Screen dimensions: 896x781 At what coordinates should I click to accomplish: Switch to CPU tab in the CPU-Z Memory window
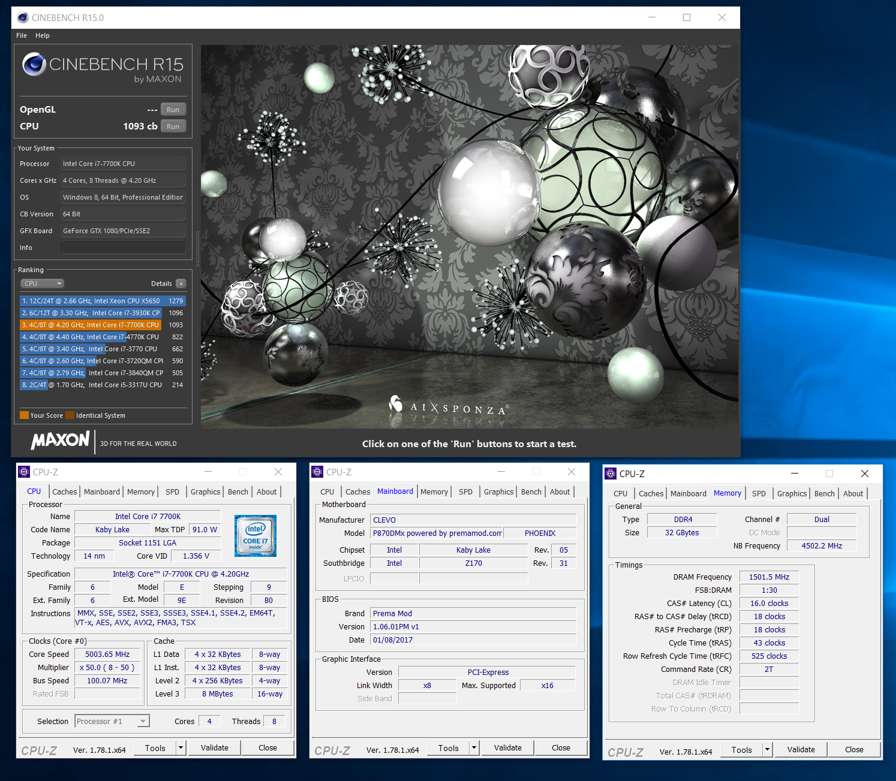point(621,493)
